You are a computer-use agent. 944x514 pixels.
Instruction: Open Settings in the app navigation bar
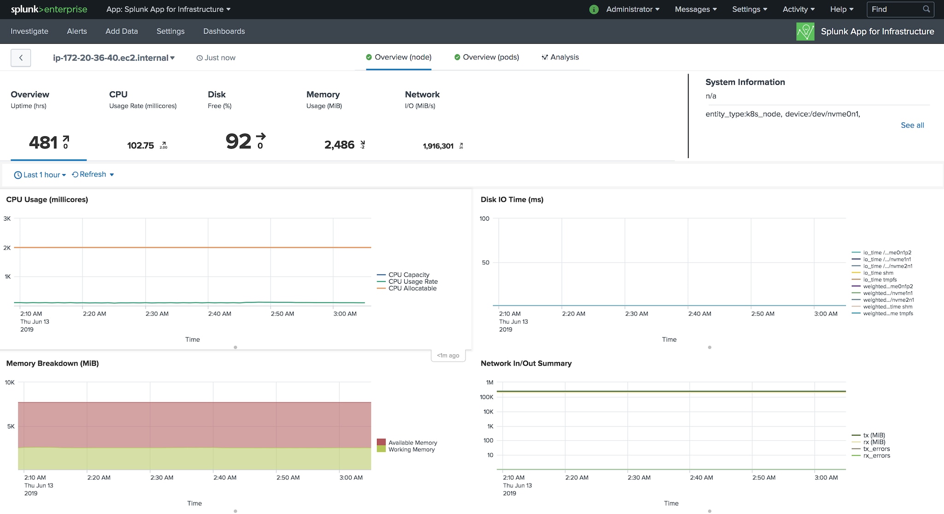pos(171,31)
